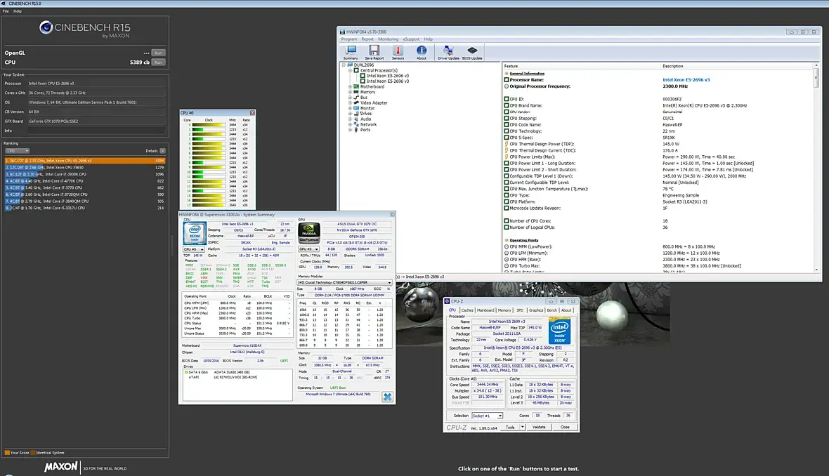Close System Summary with the blue X icon
The width and height of the screenshot is (829, 476).
pos(387,397)
